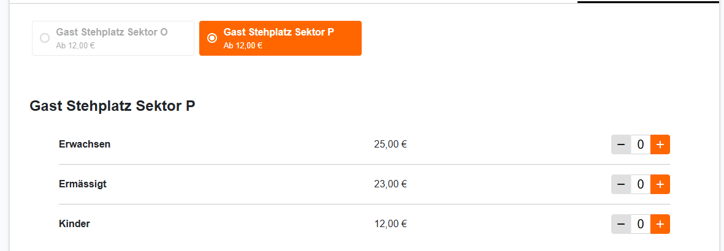Decrease Erwachsen ticket quantity with minus
The height and width of the screenshot is (251, 724).
(x=621, y=144)
